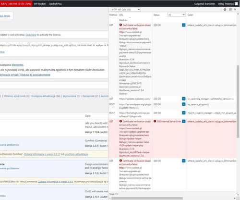Click the Caller column header
This screenshot has width=240, height=200.
point(191,15)
